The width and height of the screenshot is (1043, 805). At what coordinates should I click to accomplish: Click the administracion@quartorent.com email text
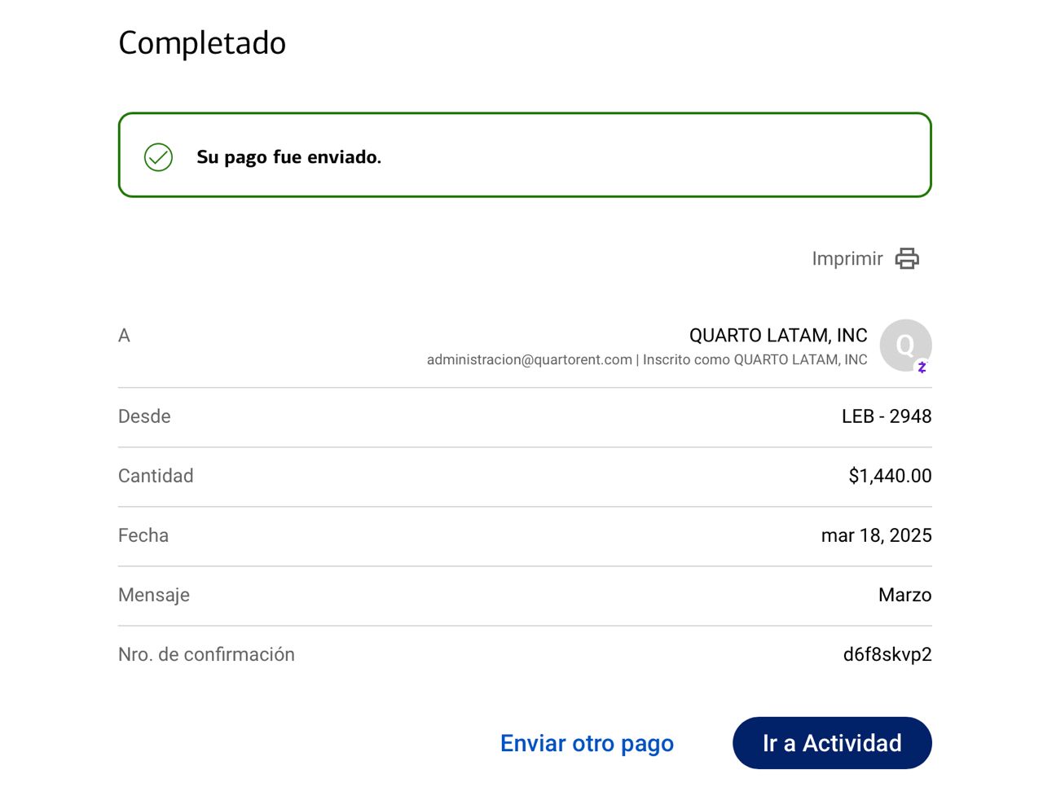click(529, 359)
